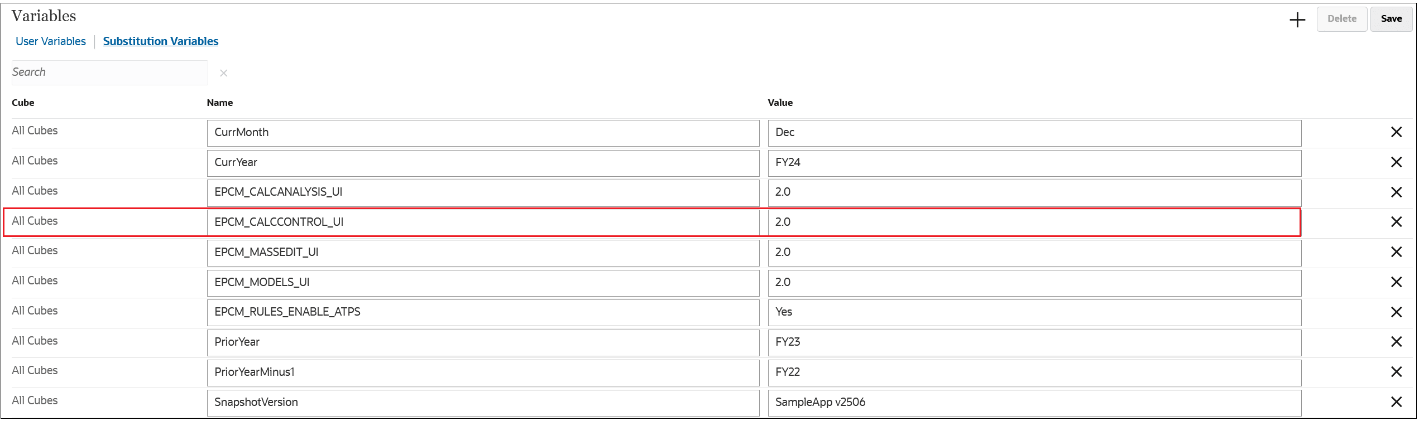Click the Delete button
Viewport: 1419px width, 421px height.
(1341, 18)
